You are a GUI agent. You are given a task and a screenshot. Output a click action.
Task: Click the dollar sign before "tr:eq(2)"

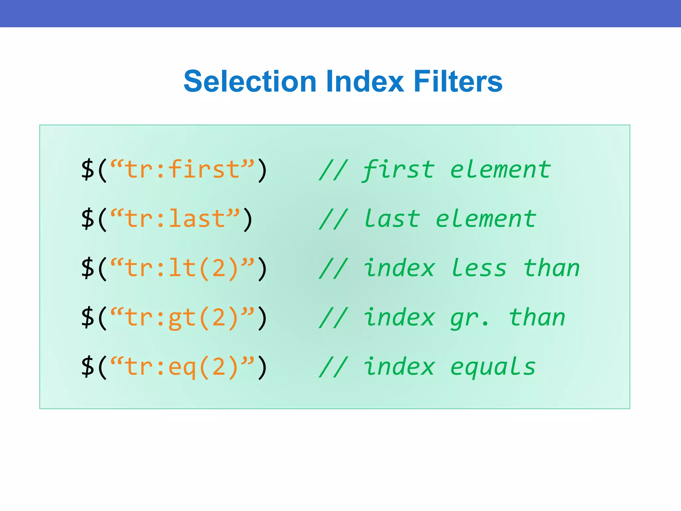[x=88, y=367]
